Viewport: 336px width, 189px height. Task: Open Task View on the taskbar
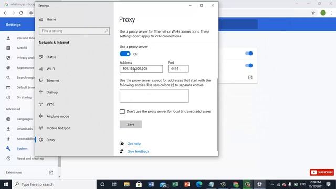tap(114, 184)
